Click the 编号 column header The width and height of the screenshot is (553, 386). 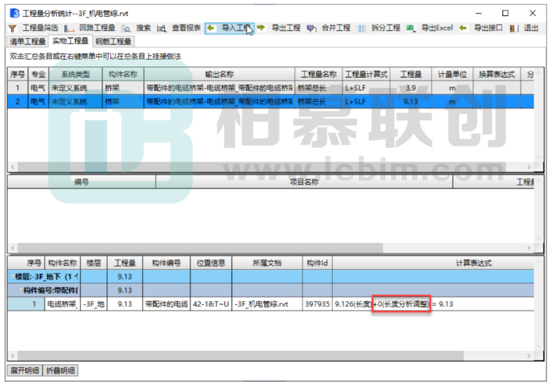coord(81,182)
